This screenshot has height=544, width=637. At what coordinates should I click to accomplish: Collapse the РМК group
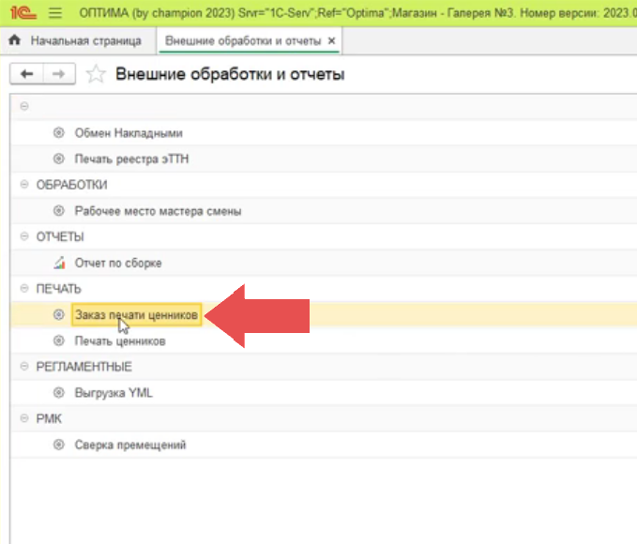pos(23,419)
